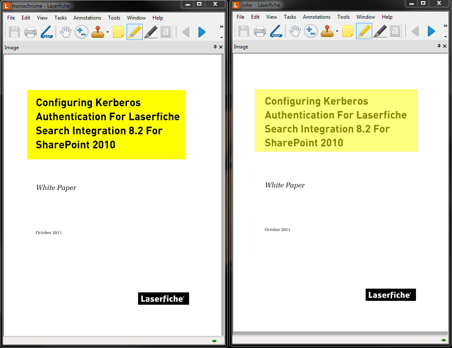Click Save icon in color window

(243, 31)
